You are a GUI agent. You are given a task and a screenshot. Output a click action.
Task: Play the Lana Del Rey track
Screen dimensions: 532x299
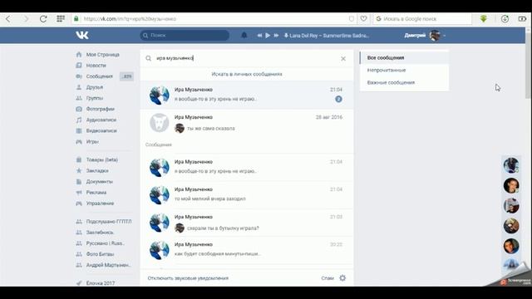point(268,35)
